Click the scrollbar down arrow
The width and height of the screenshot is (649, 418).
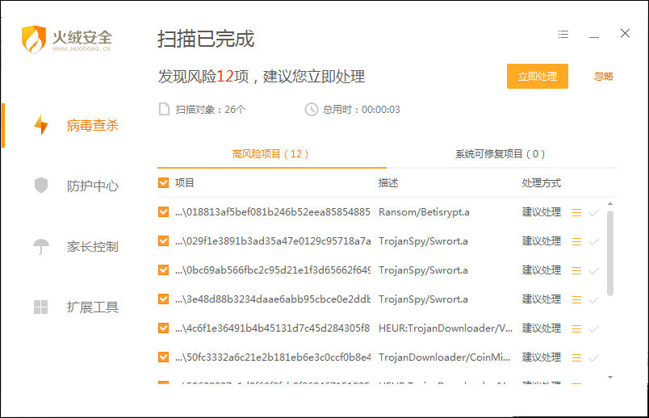610,377
